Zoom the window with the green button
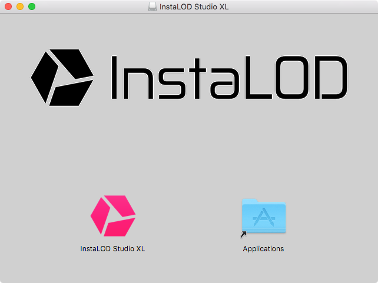Image resolution: width=378 pixels, height=283 pixels. tap(32, 6)
